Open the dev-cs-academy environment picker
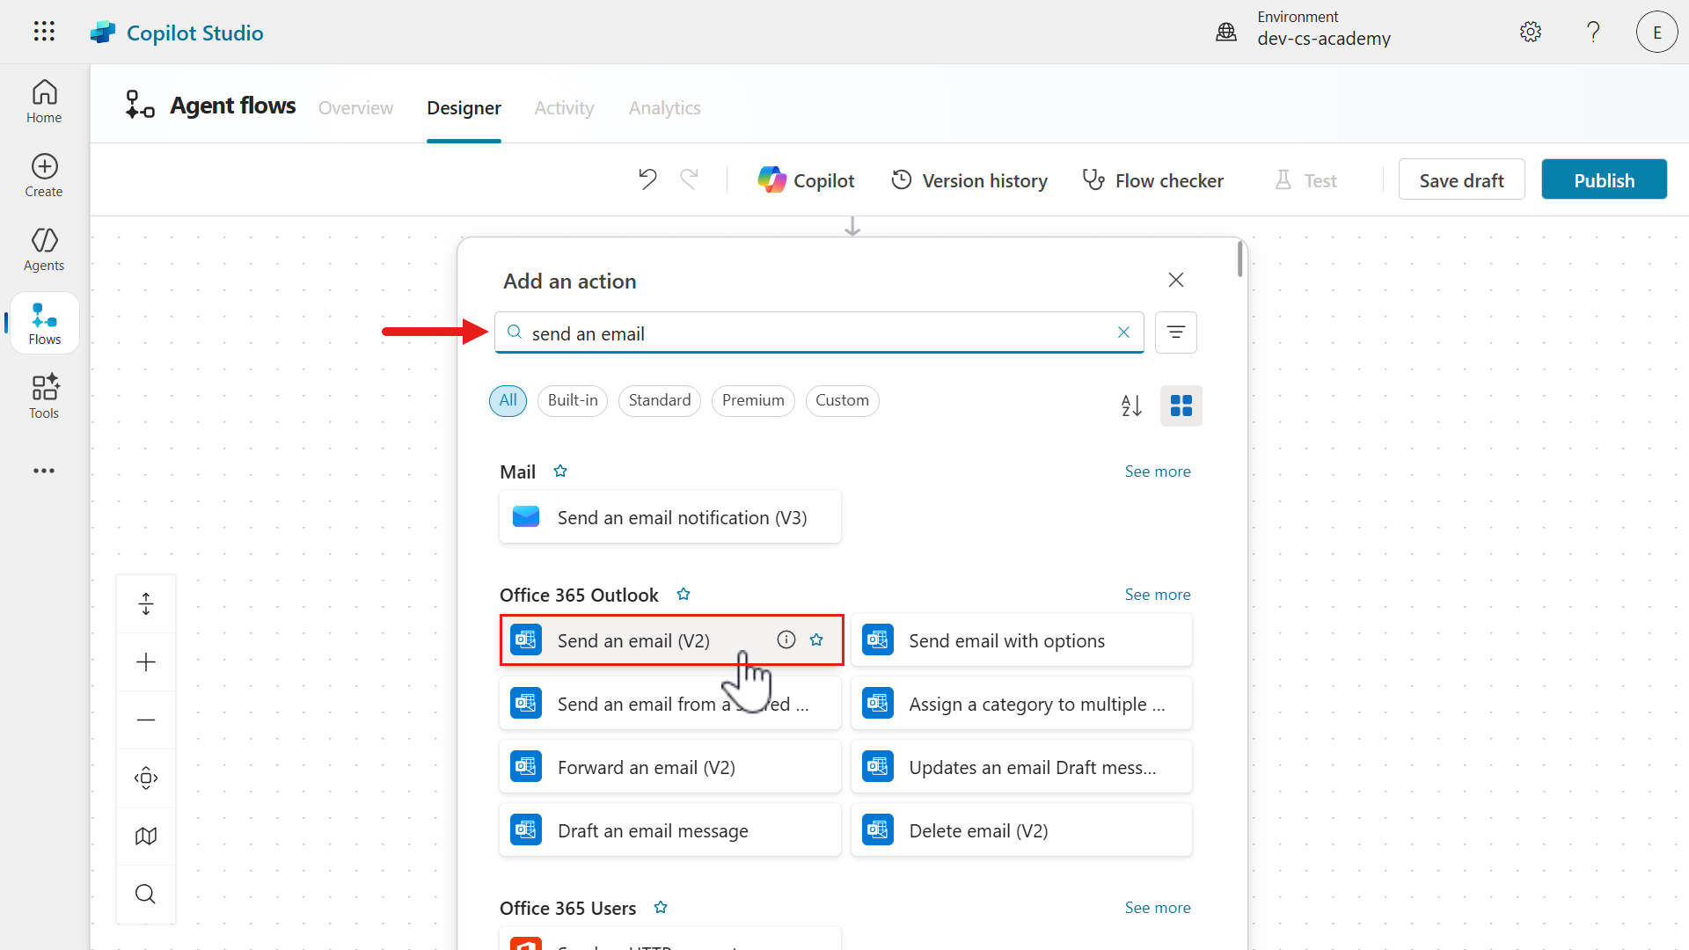 (x=1324, y=29)
